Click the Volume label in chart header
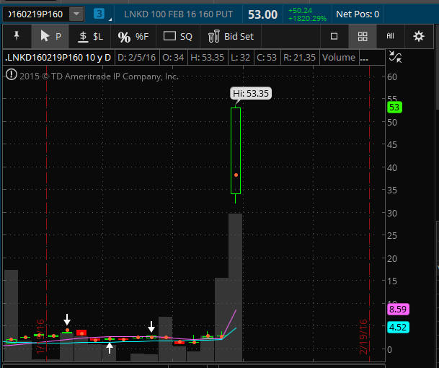This screenshot has height=368, width=439. [340, 57]
